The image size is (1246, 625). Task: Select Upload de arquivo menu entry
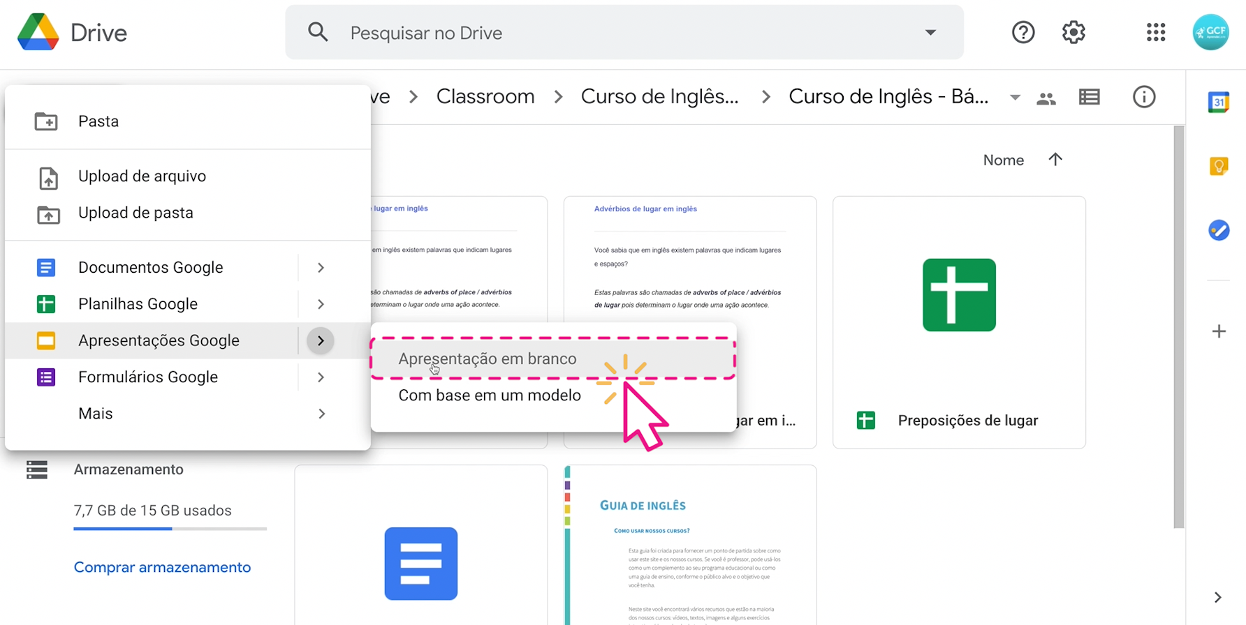188,176
